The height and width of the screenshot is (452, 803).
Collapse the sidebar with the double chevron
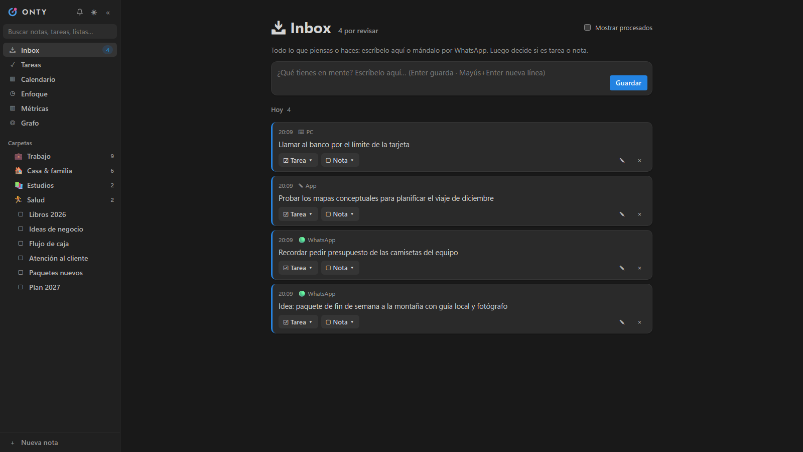108,12
